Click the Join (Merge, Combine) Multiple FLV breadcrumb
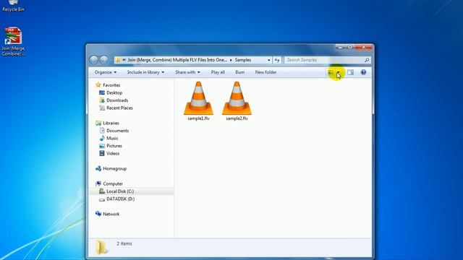This screenshot has height=260, width=463. point(177,60)
